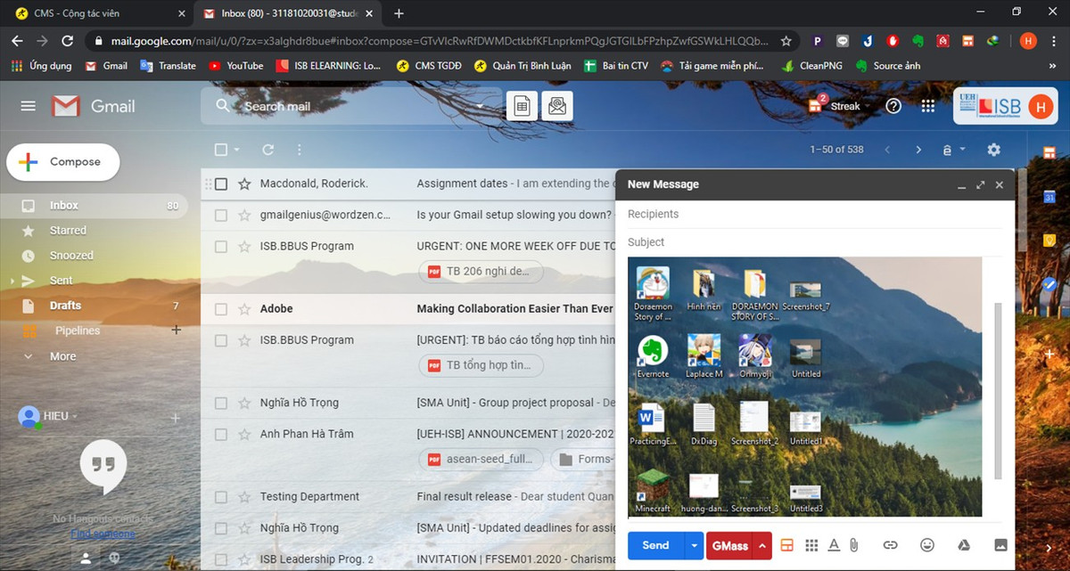Refresh the inbox
Screen dimensions: 1070x571
pyautogui.click(x=267, y=150)
